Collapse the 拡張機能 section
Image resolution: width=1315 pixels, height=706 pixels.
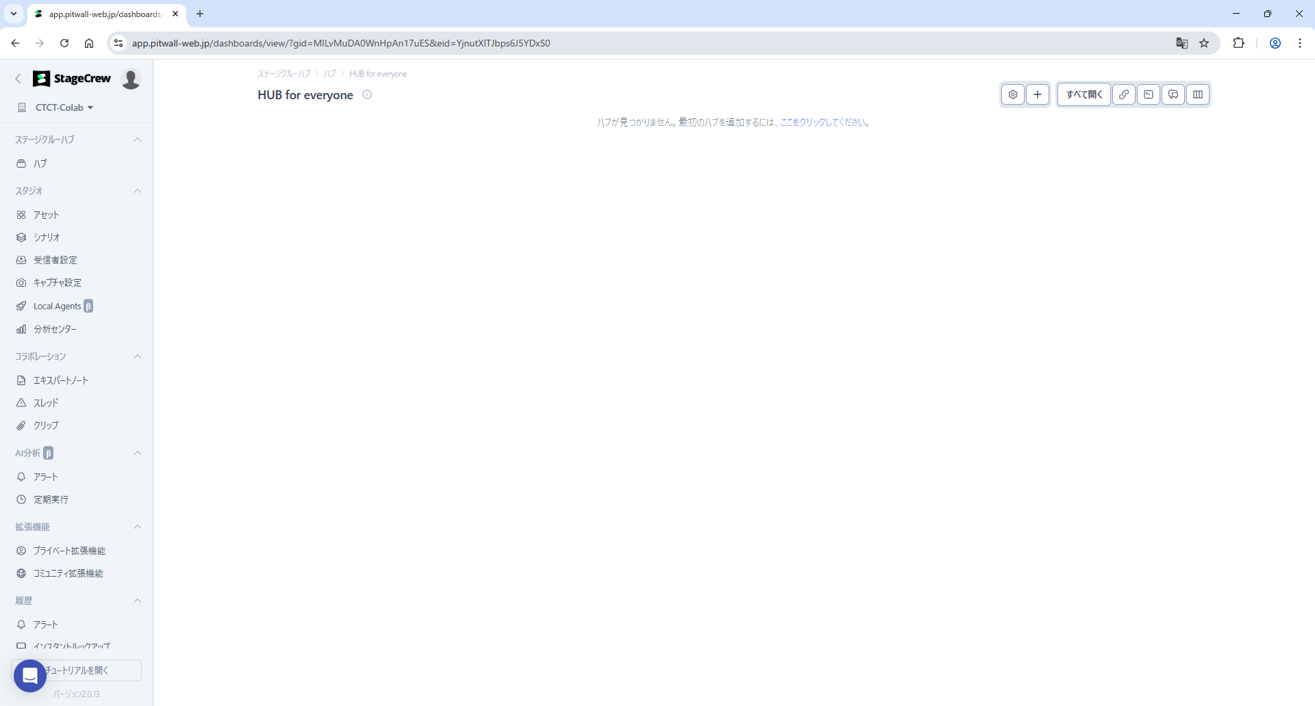(138, 527)
